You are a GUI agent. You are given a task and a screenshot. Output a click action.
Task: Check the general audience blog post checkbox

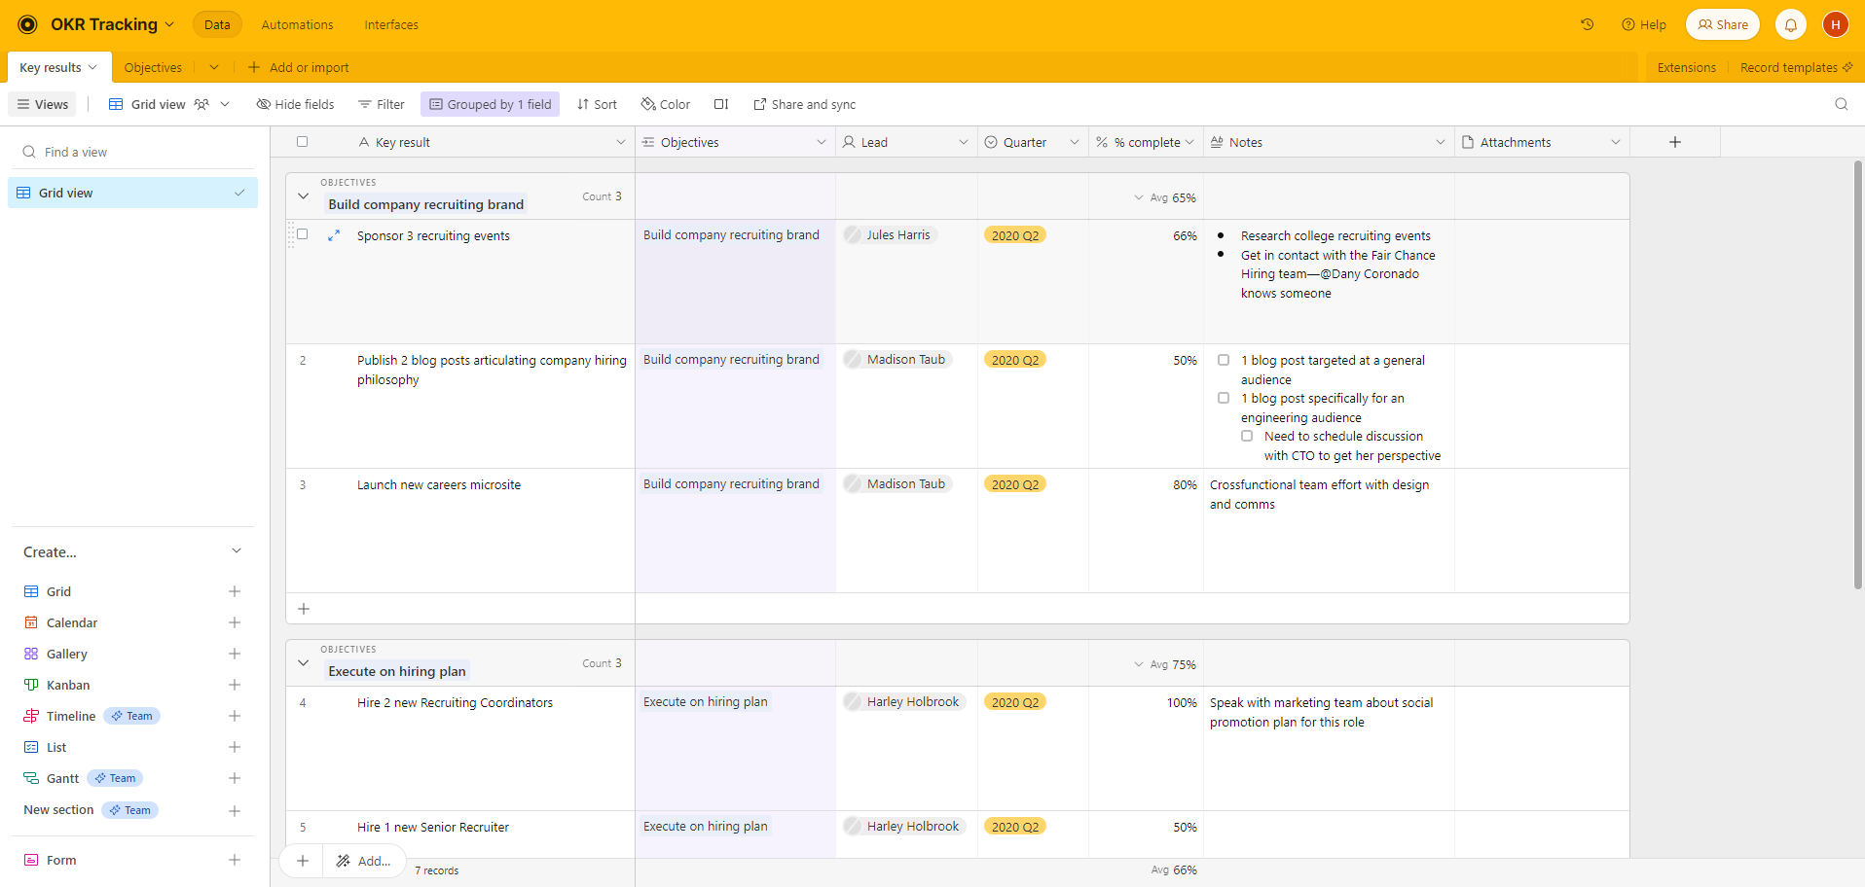pos(1224,360)
